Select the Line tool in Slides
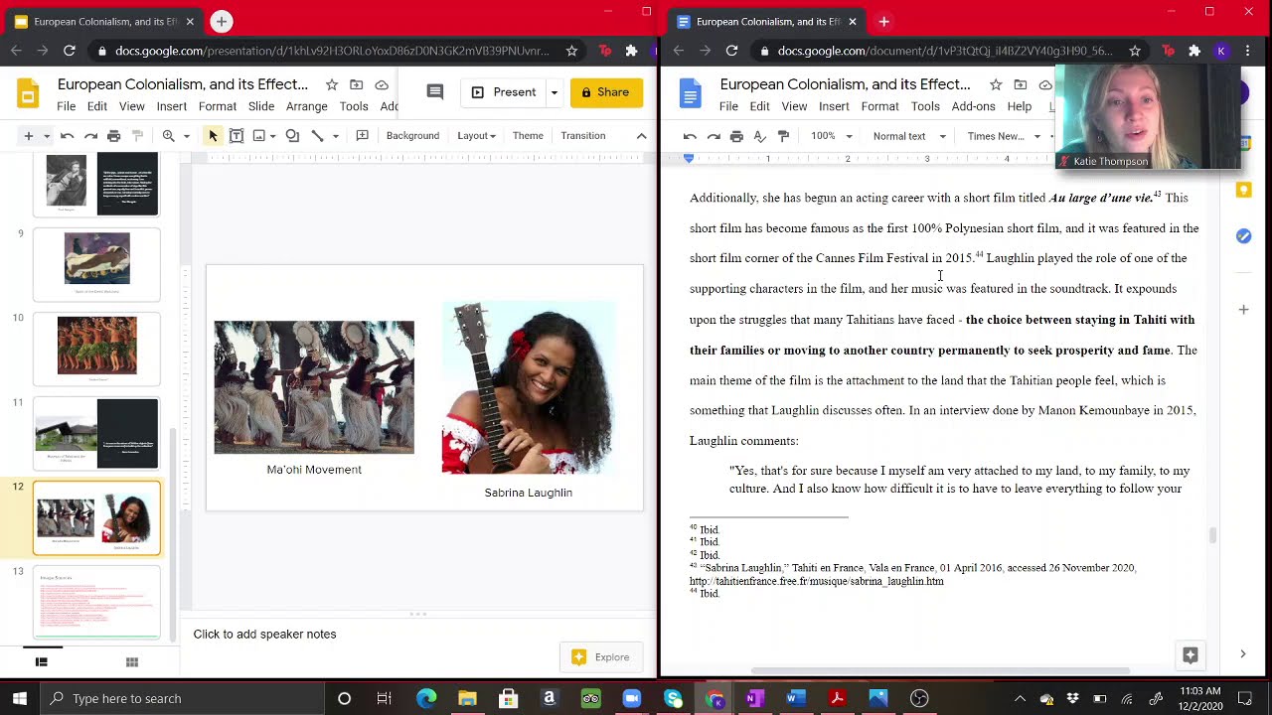1272x715 pixels. tap(317, 136)
